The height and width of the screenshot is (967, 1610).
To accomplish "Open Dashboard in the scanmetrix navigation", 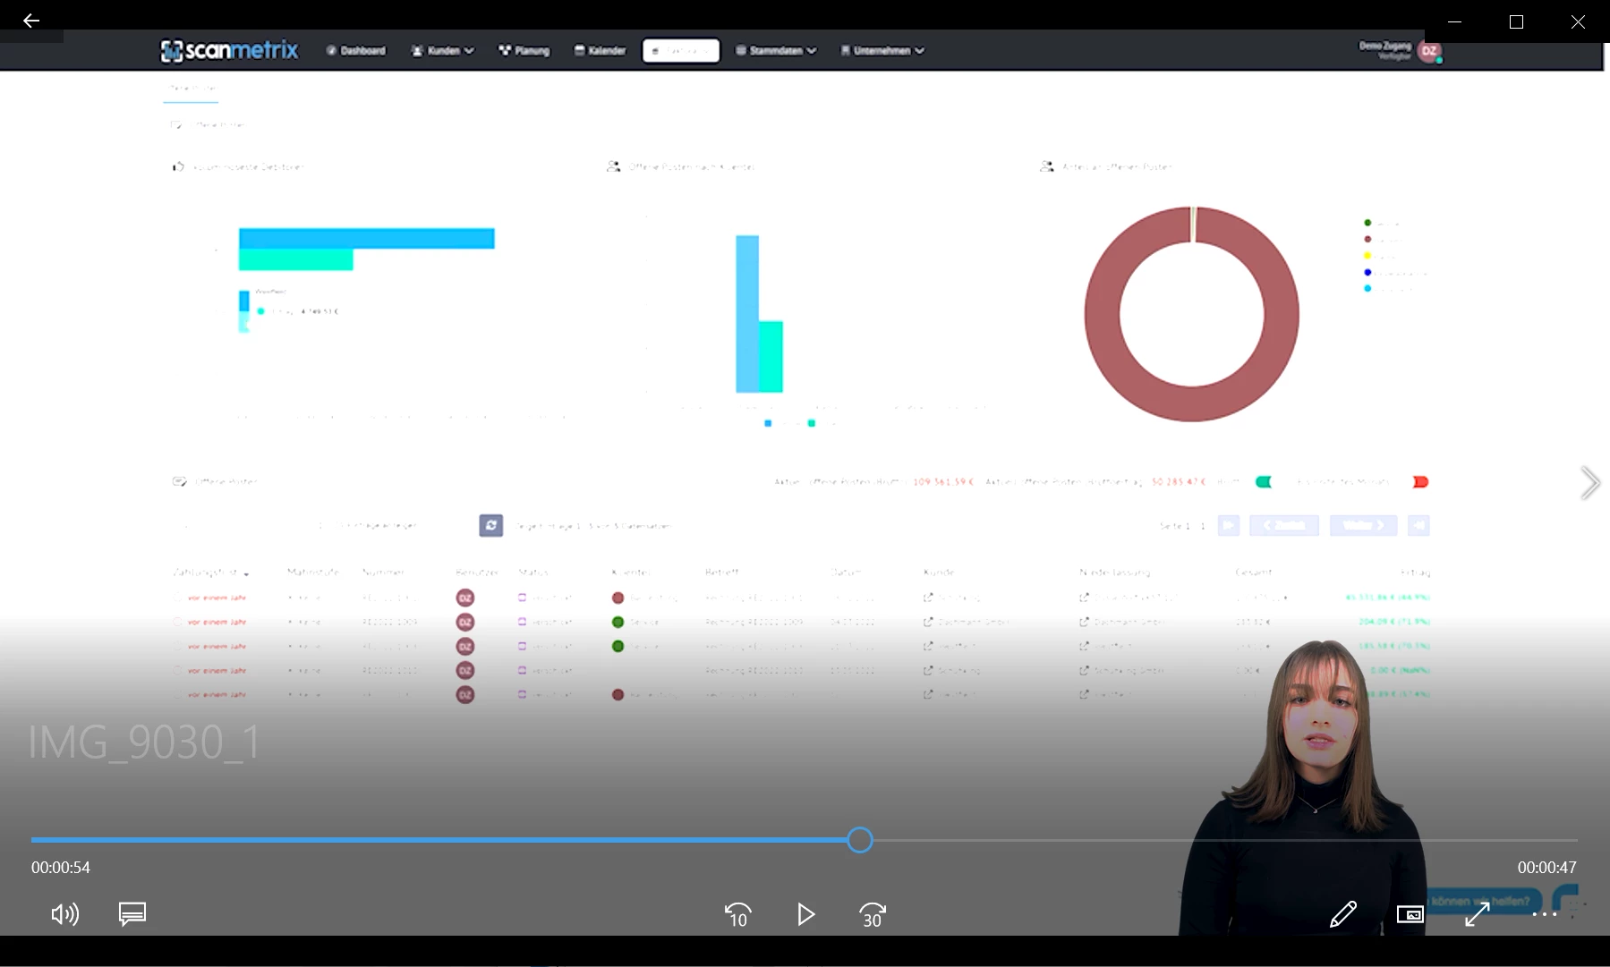I will coord(356,50).
